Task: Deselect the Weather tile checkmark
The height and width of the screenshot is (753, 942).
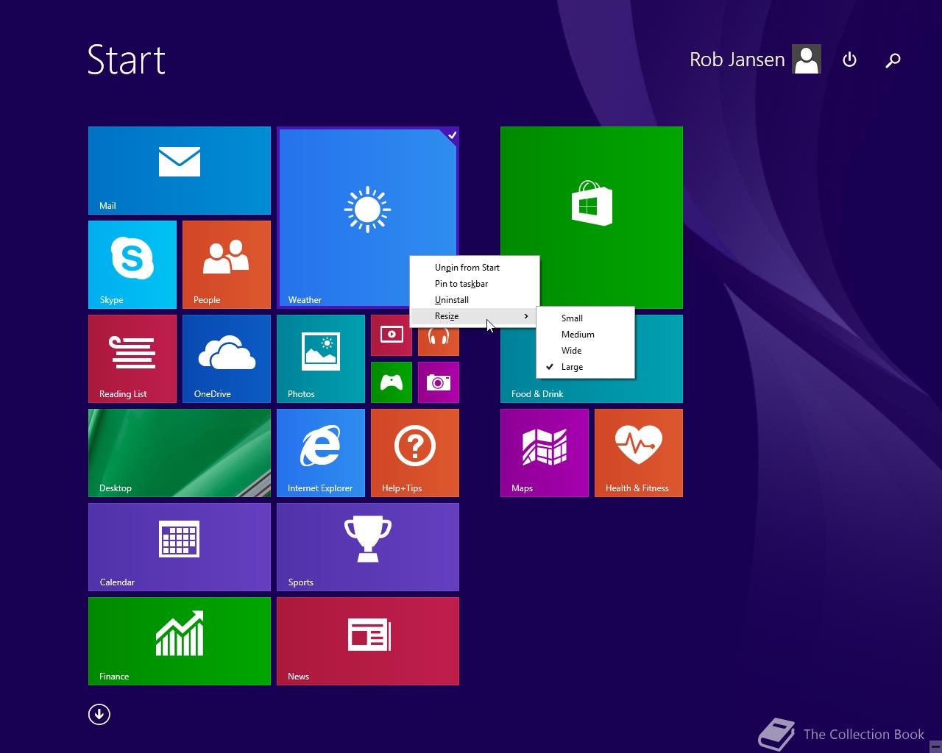Action: pos(452,135)
